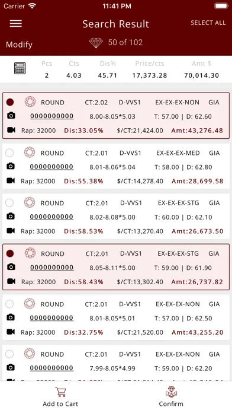Play video for the Amt:26,737.82 diamond

[x=11, y=281]
